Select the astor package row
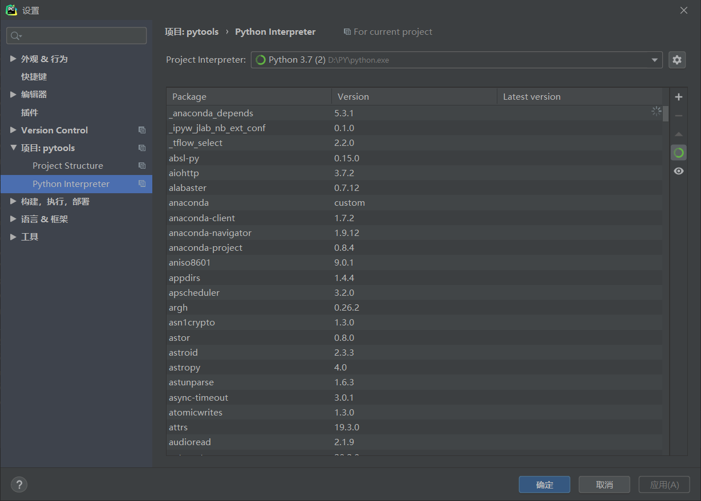 415,337
